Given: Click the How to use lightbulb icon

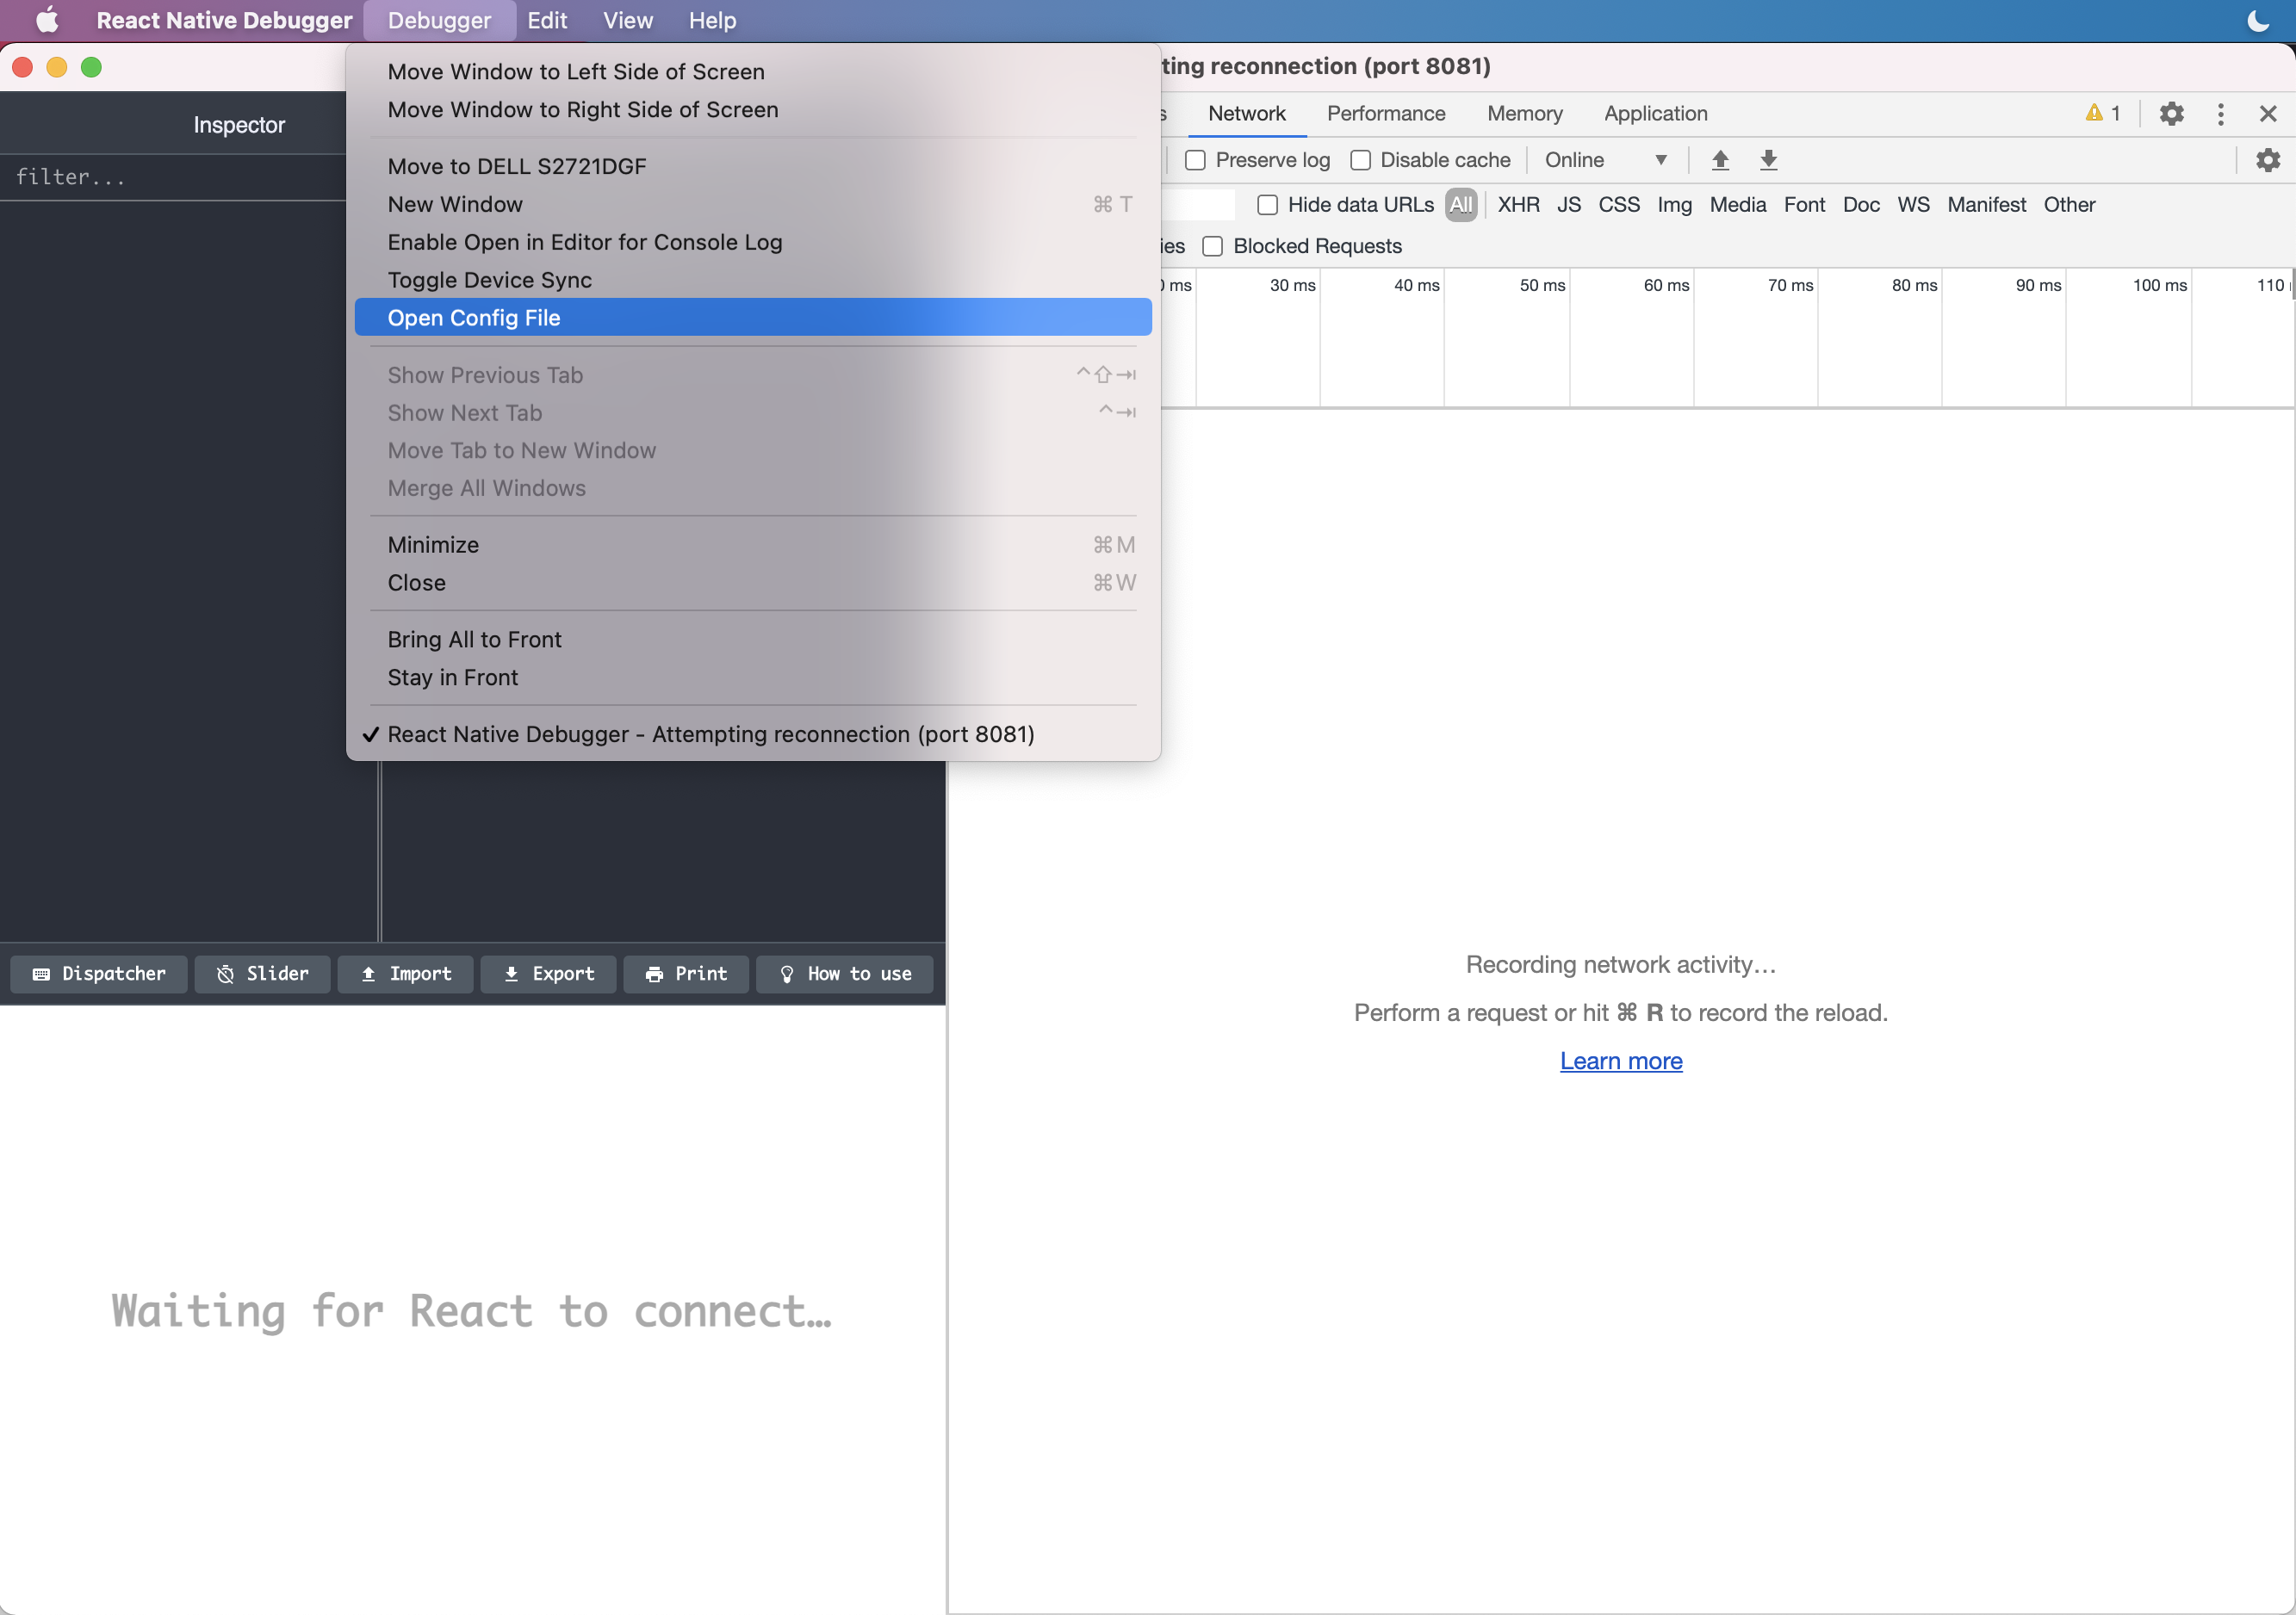Looking at the screenshot, I should pos(787,975).
